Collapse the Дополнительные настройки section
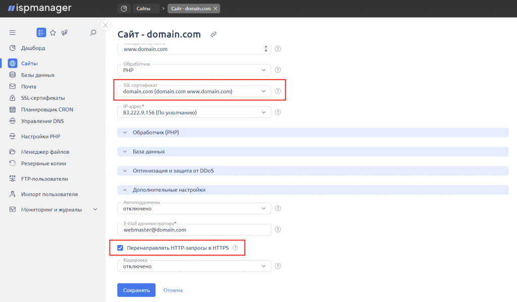Image resolution: width=517 pixels, height=302 pixels. [x=313, y=190]
